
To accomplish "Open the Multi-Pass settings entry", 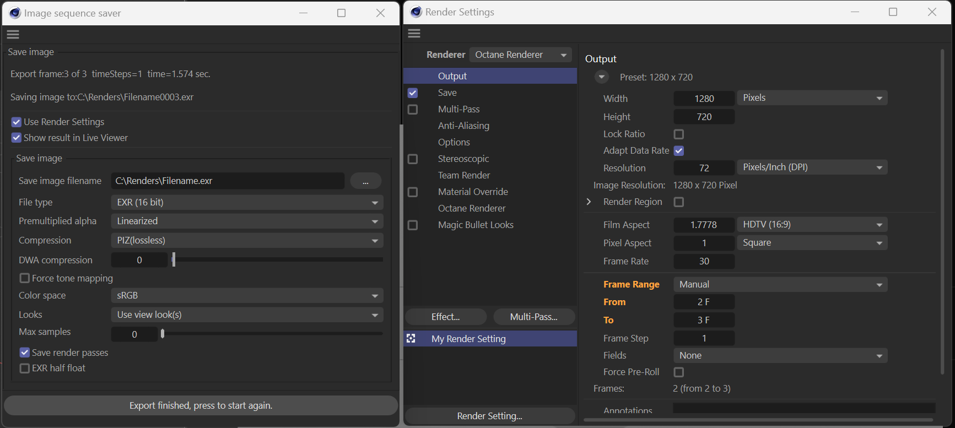I will pyautogui.click(x=458, y=109).
